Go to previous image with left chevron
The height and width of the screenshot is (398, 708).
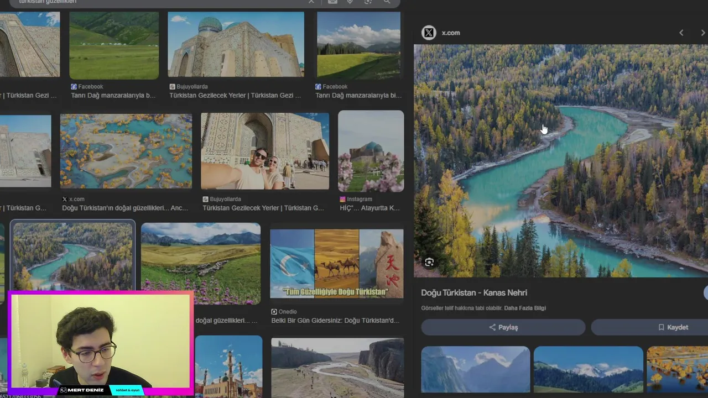click(681, 33)
